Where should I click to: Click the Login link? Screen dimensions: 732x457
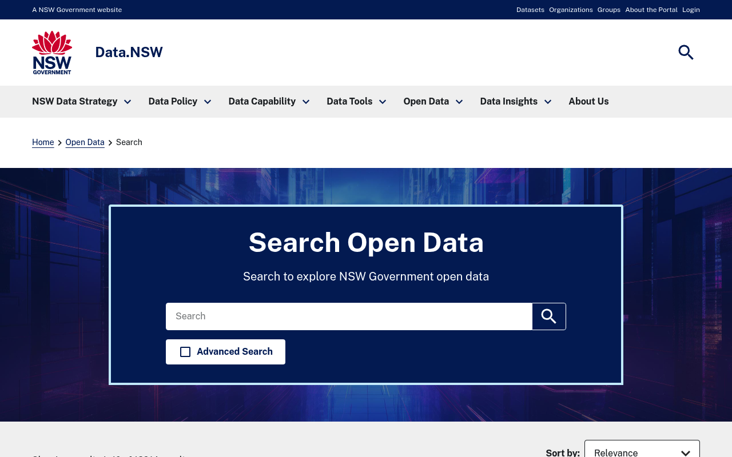coord(691,10)
